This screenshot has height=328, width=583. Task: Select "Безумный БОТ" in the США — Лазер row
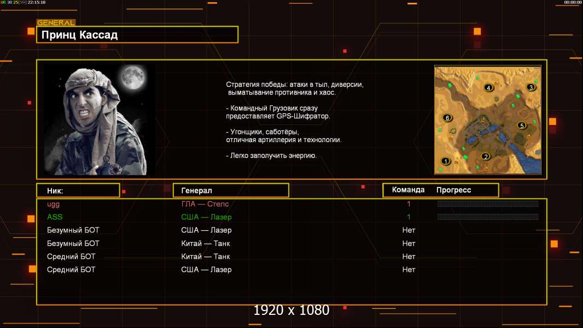point(73,230)
